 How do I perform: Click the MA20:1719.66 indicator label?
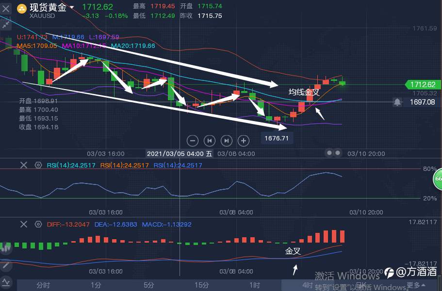pos(133,46)
